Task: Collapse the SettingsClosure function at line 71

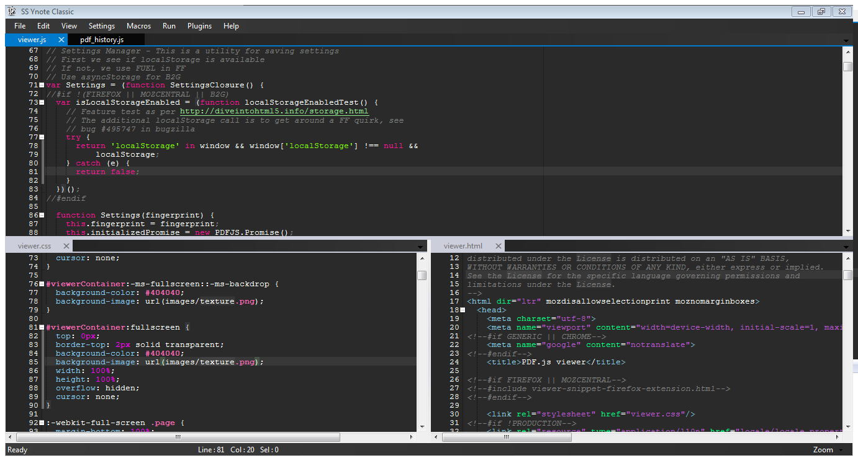Action: (x=42, y=84)
